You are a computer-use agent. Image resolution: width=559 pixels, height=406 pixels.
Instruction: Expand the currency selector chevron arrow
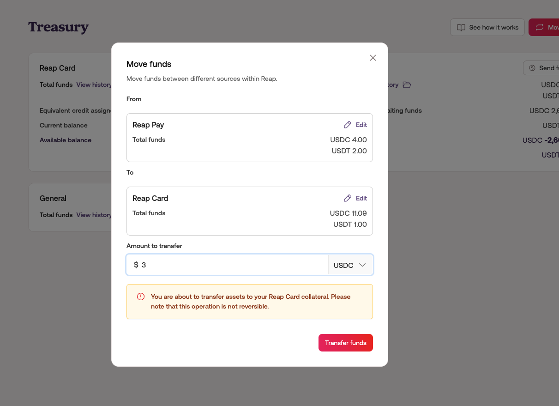click(362, 265)
